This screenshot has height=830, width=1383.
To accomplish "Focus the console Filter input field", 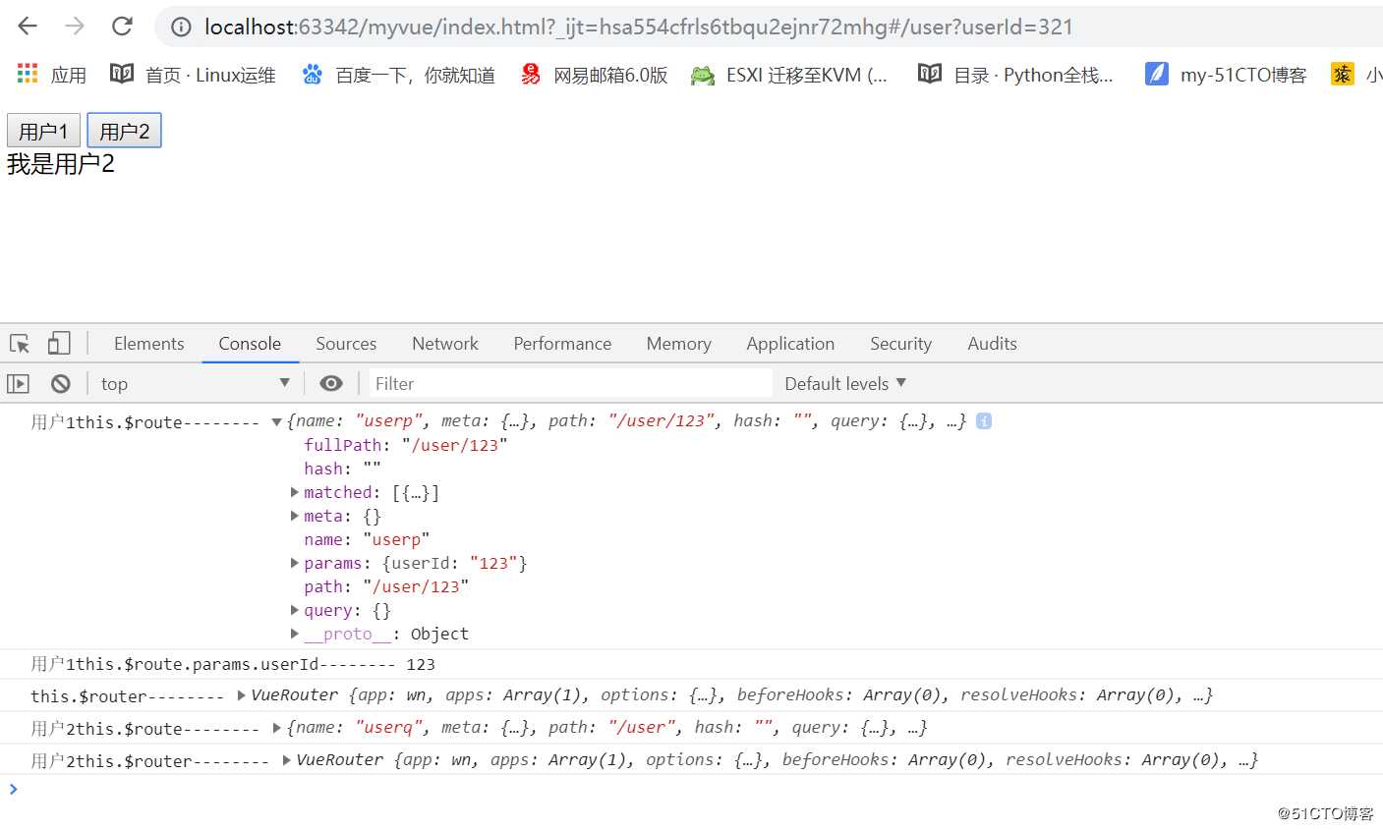I will (571, 384).
